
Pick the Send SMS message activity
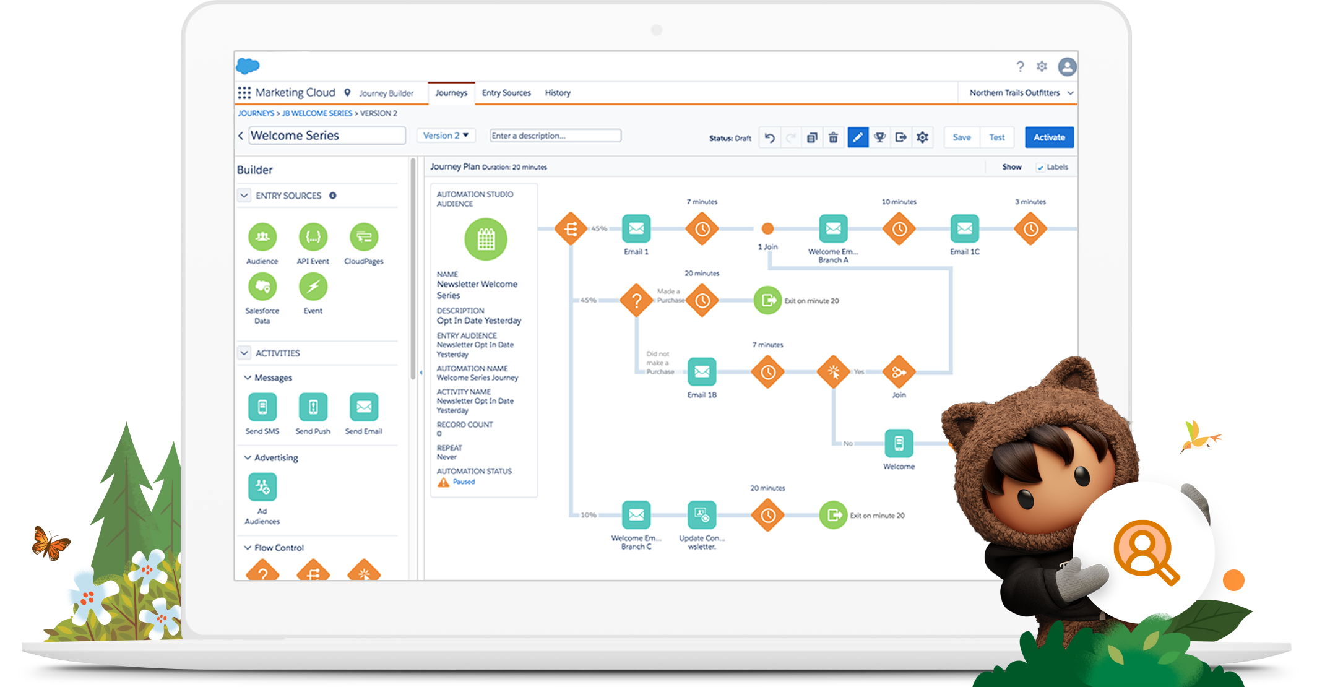pyautogui.click(x=262, y=407)
